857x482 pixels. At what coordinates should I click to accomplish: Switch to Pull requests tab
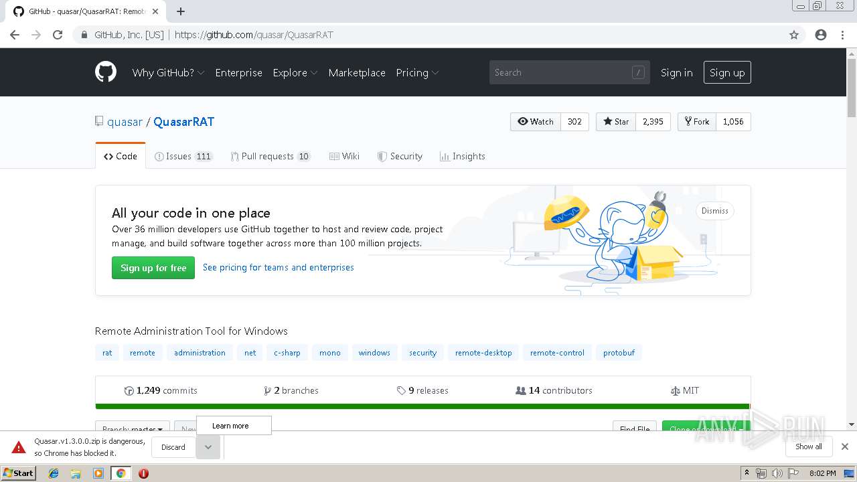point(270,156)
